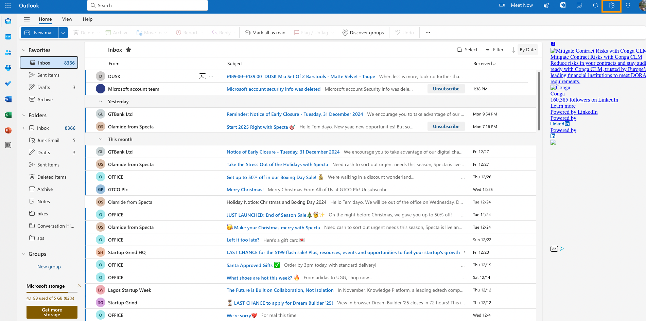
Task: Click the Microsoft storage usage bar
Action: (x=52, y=292)
